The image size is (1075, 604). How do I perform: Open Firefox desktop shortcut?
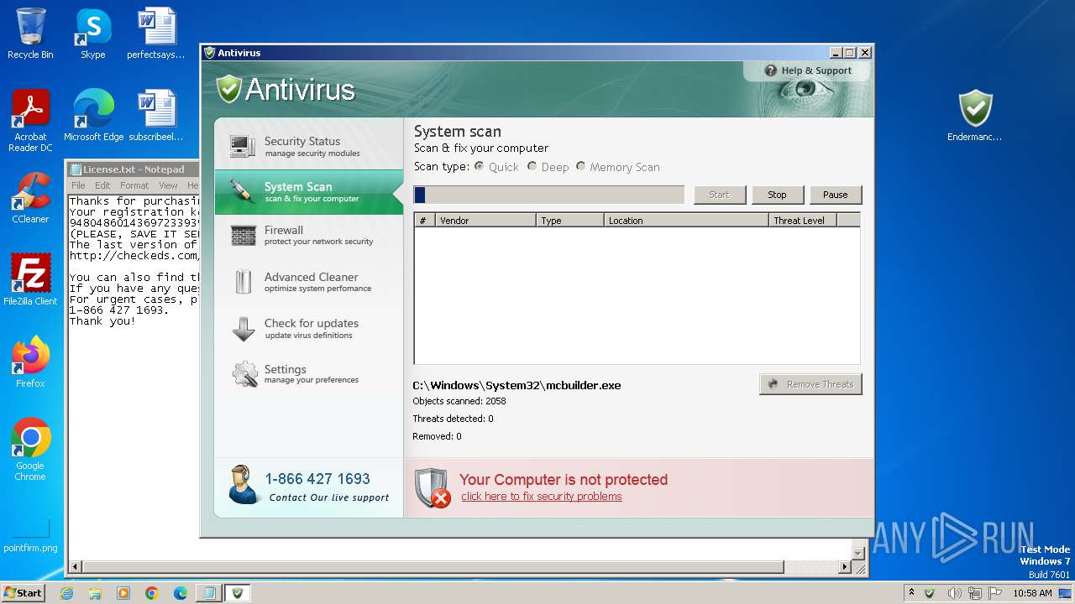tap(30, 362)
